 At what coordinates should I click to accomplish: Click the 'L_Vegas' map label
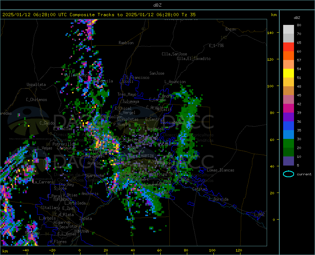pos(45,148)
